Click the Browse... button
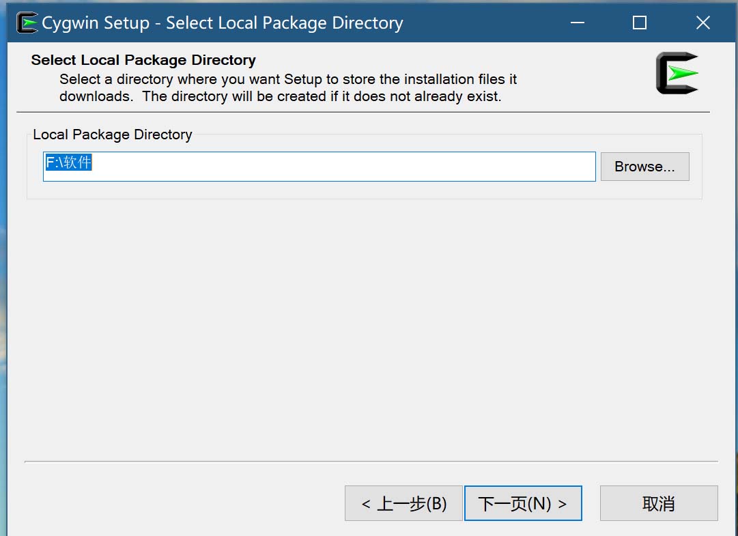 tap(644, 166)
